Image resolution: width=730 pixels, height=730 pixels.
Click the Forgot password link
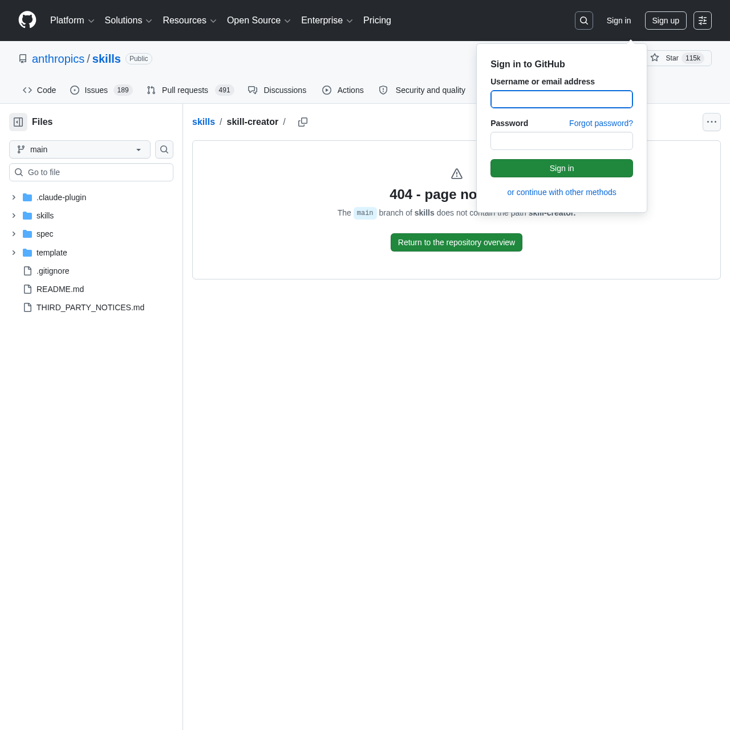click(601, 123)
